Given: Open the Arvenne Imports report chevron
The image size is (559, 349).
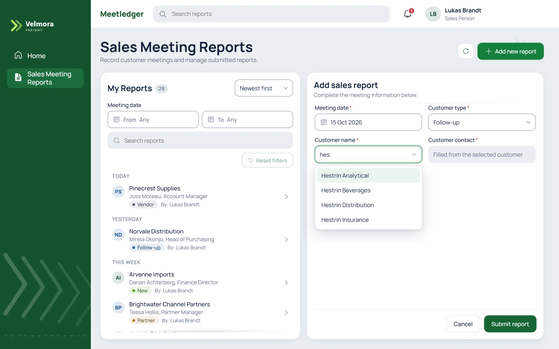Looking at the screenshot, I should point(286,283).
